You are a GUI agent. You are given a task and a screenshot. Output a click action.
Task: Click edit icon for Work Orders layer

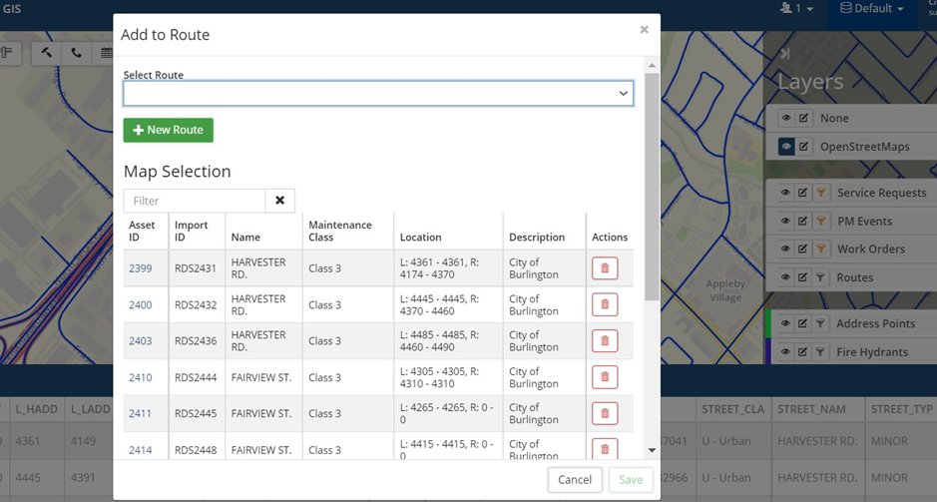[803, 249]
